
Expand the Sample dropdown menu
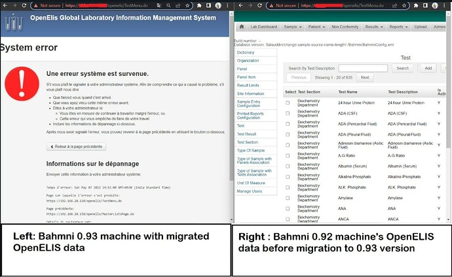tap(293, 27)
